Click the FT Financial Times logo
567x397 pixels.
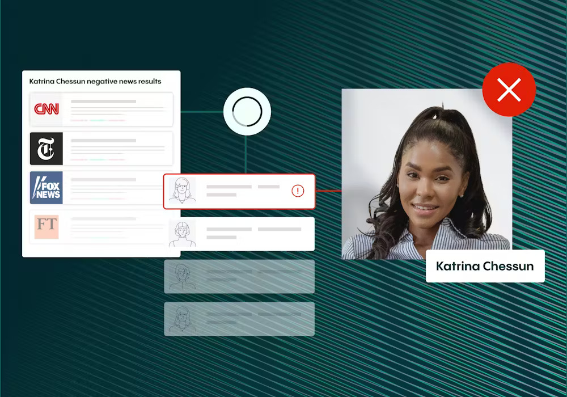[46, 227]
